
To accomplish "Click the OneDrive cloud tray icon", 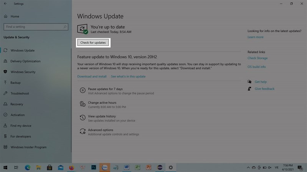I will click(x=254, y=167).
